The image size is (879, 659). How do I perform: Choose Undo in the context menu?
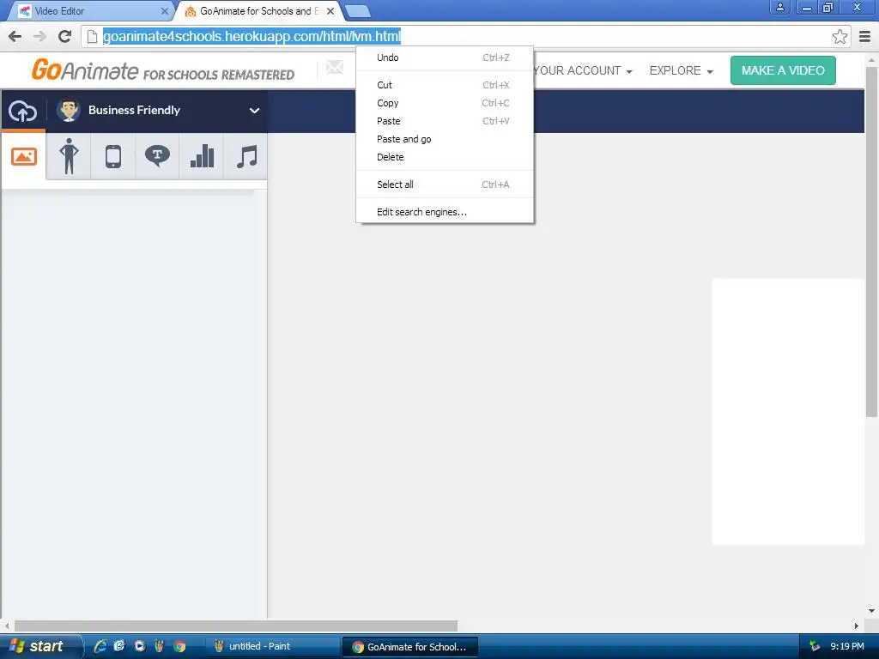[x=445, y=57]
